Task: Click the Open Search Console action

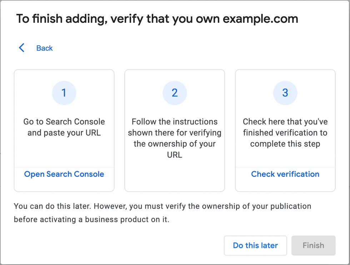Action: point(64,174)
